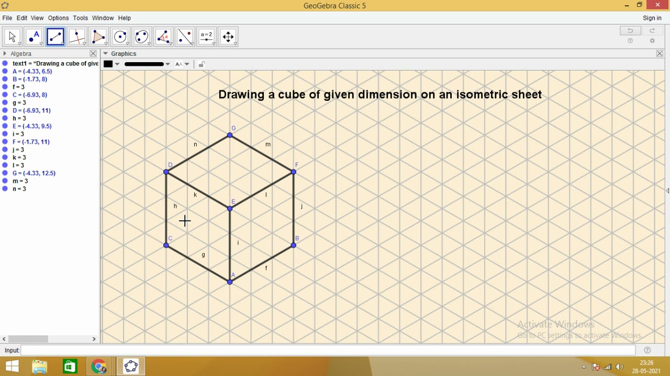Click the Redo button
Screen dimensions: 670x376
[x=652, y=31]
